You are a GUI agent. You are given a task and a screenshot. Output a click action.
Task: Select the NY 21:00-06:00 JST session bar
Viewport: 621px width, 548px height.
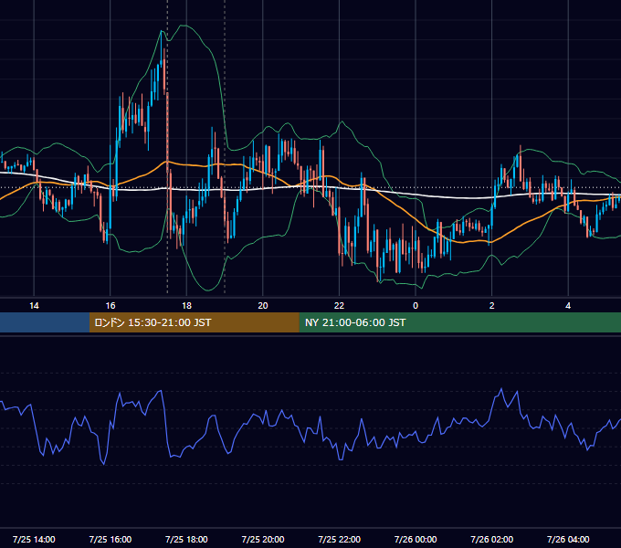459,322
